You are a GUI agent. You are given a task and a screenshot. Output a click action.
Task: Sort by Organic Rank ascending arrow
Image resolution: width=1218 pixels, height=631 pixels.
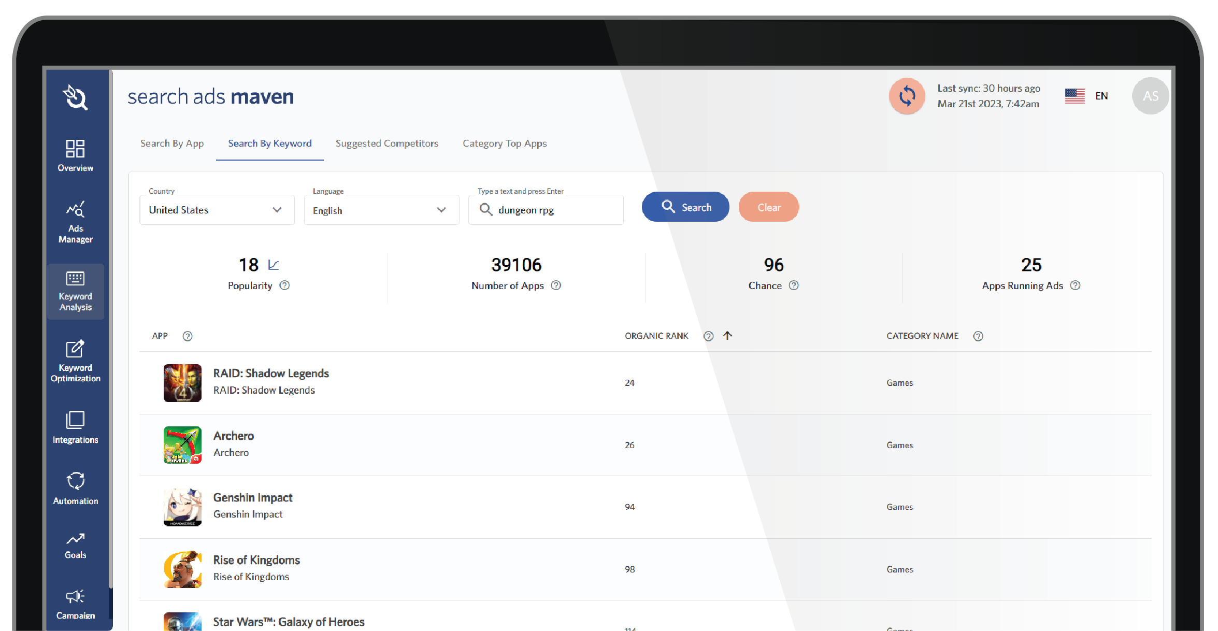coord(727,336)
